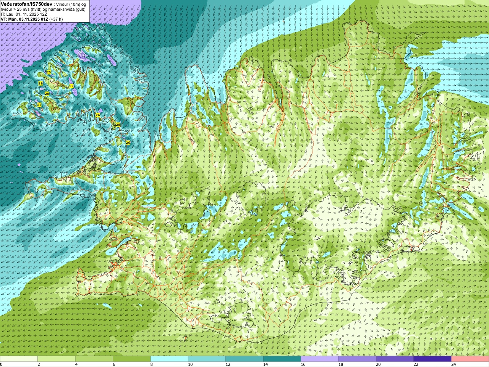
Task: Select the 6–8 m/s darker green legend swatch
Action: pos(131,359)
